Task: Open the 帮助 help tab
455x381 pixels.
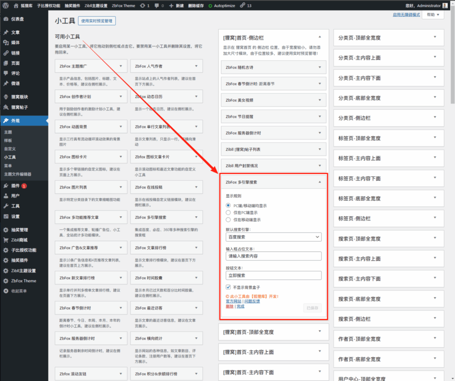Action: [x=433, y=15]
